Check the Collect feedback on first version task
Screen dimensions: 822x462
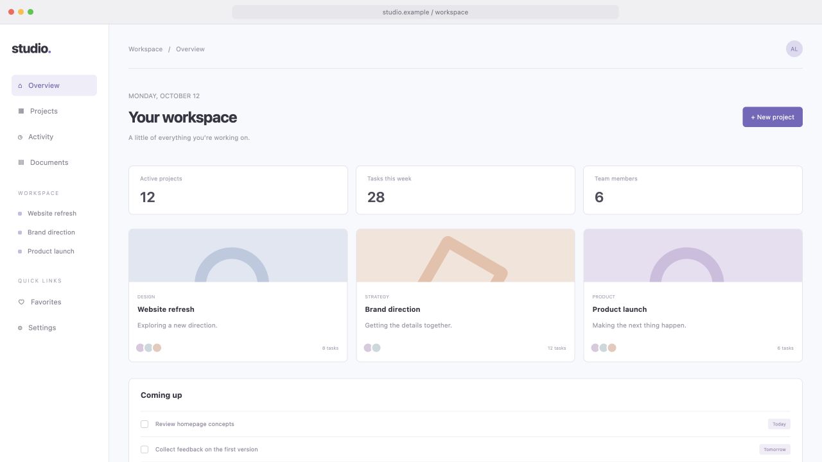(144, 449)
